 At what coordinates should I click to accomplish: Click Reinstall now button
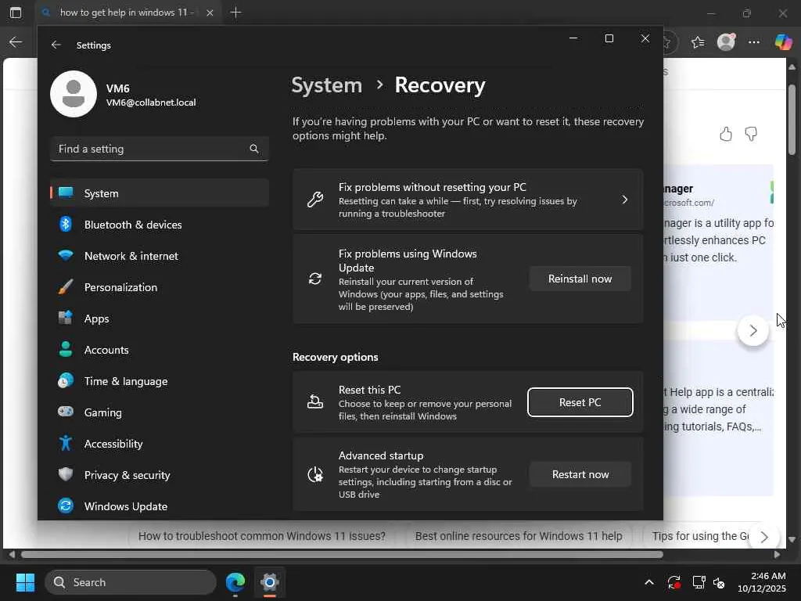click(580, 279)
